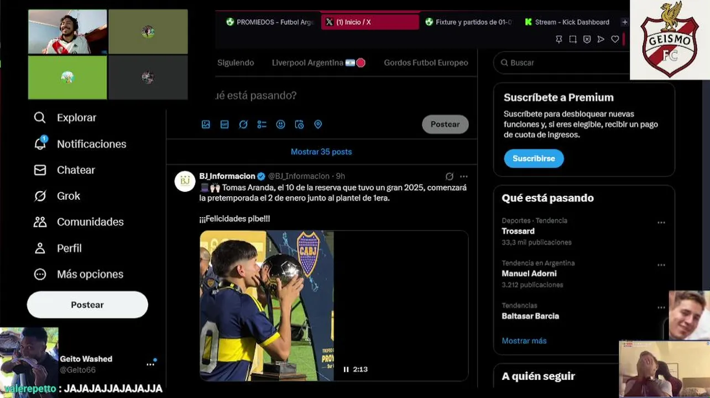
Task: Add an image to the post composer
Action: coord(206,124)
